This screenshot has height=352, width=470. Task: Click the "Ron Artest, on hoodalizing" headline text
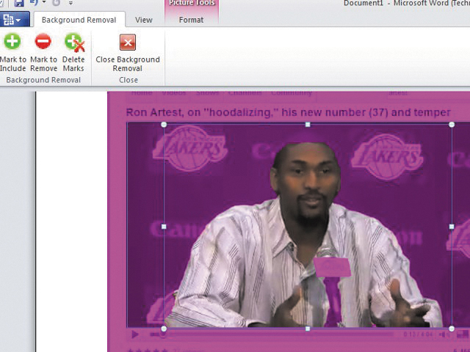click(x=288, y=112)
